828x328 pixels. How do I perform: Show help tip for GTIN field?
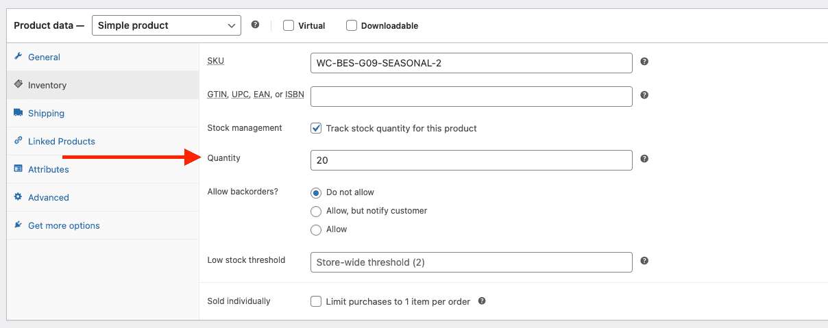point(644,95)
